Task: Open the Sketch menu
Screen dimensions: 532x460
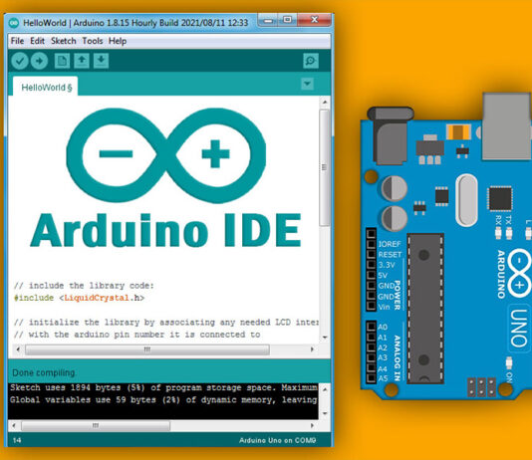Action: point(64,41)
